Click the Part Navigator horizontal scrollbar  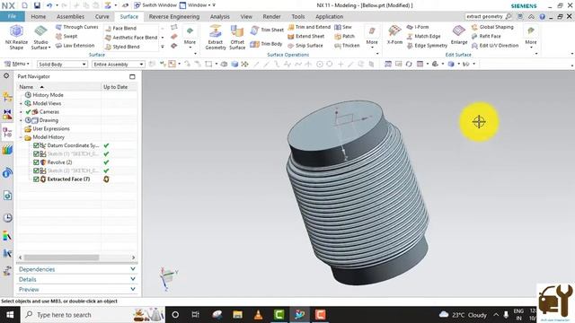(61, 258)
